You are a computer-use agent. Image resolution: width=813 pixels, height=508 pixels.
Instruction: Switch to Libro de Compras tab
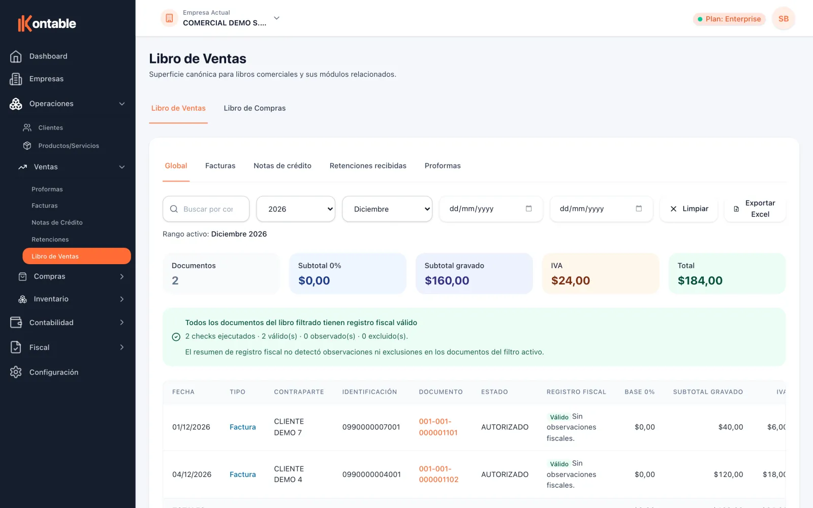point(255,108)
